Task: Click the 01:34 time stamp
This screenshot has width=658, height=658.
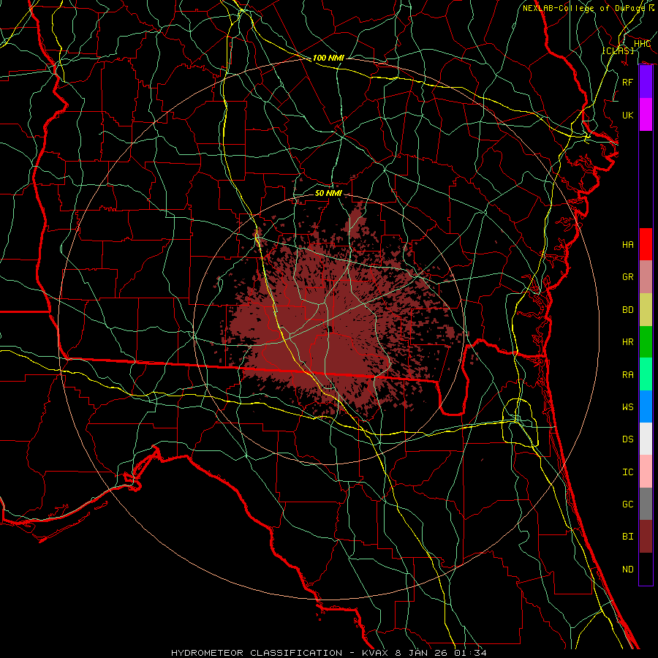Action: pos(470,653)
